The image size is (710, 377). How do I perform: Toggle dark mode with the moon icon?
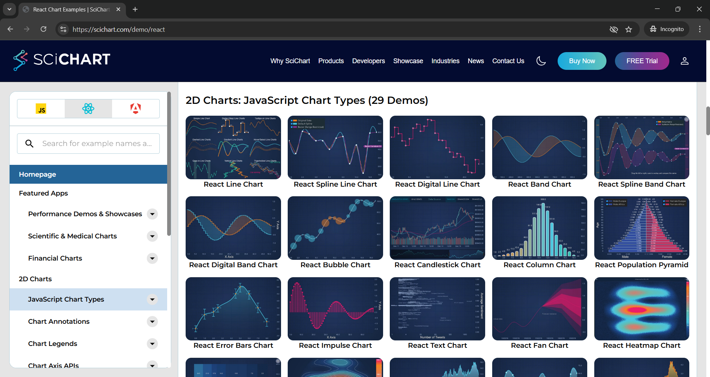point(541,61)
